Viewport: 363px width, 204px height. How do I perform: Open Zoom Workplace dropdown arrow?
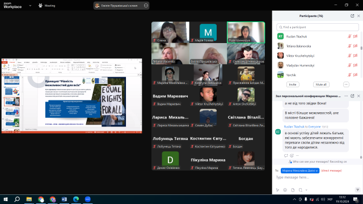(30, 6)
